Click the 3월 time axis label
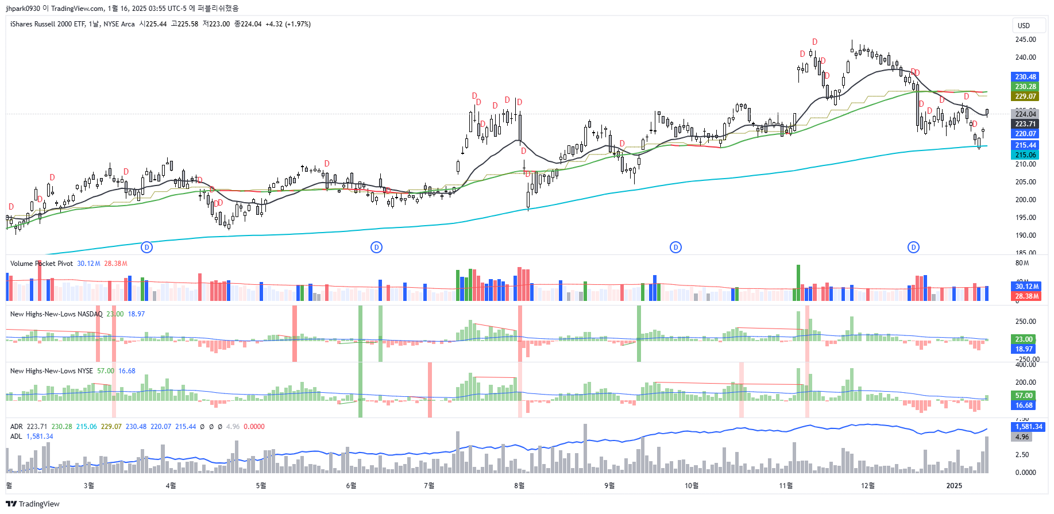This screenshot has width=1054, height=514. [88, 486]
